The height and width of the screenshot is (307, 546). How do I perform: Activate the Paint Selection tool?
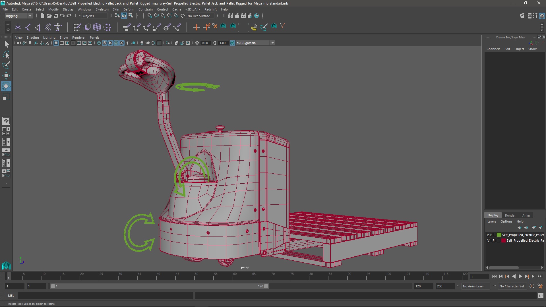pyautogui.click(x=6, y=65)
